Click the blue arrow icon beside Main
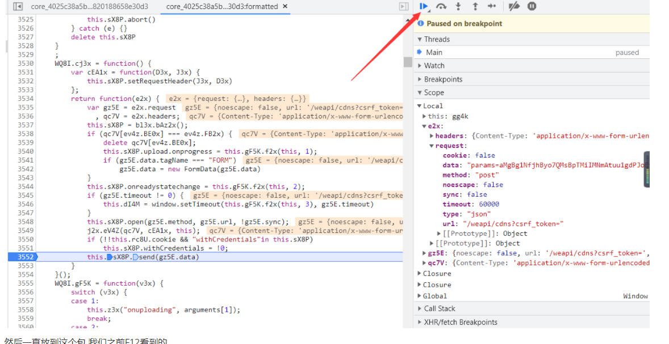669x344 pixels. 420,52
